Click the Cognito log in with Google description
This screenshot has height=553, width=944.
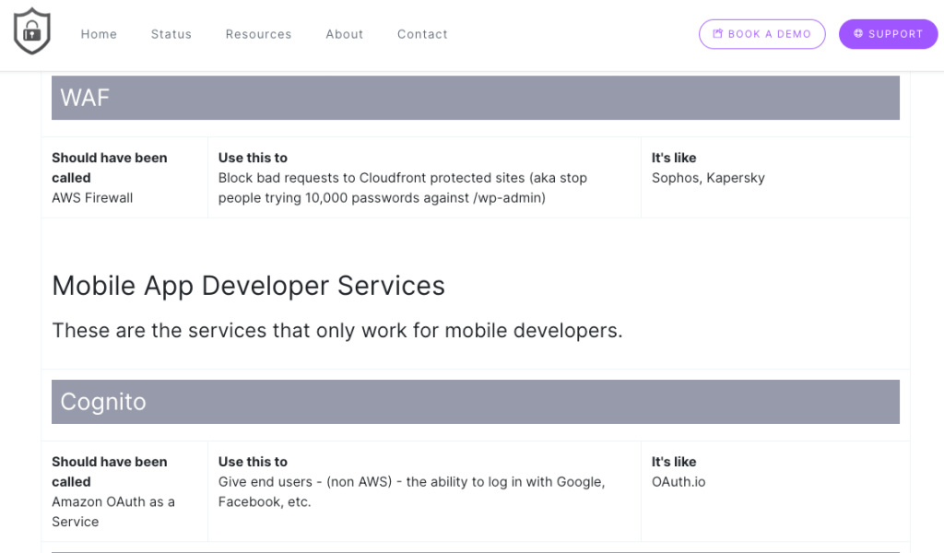click(411, 492)
